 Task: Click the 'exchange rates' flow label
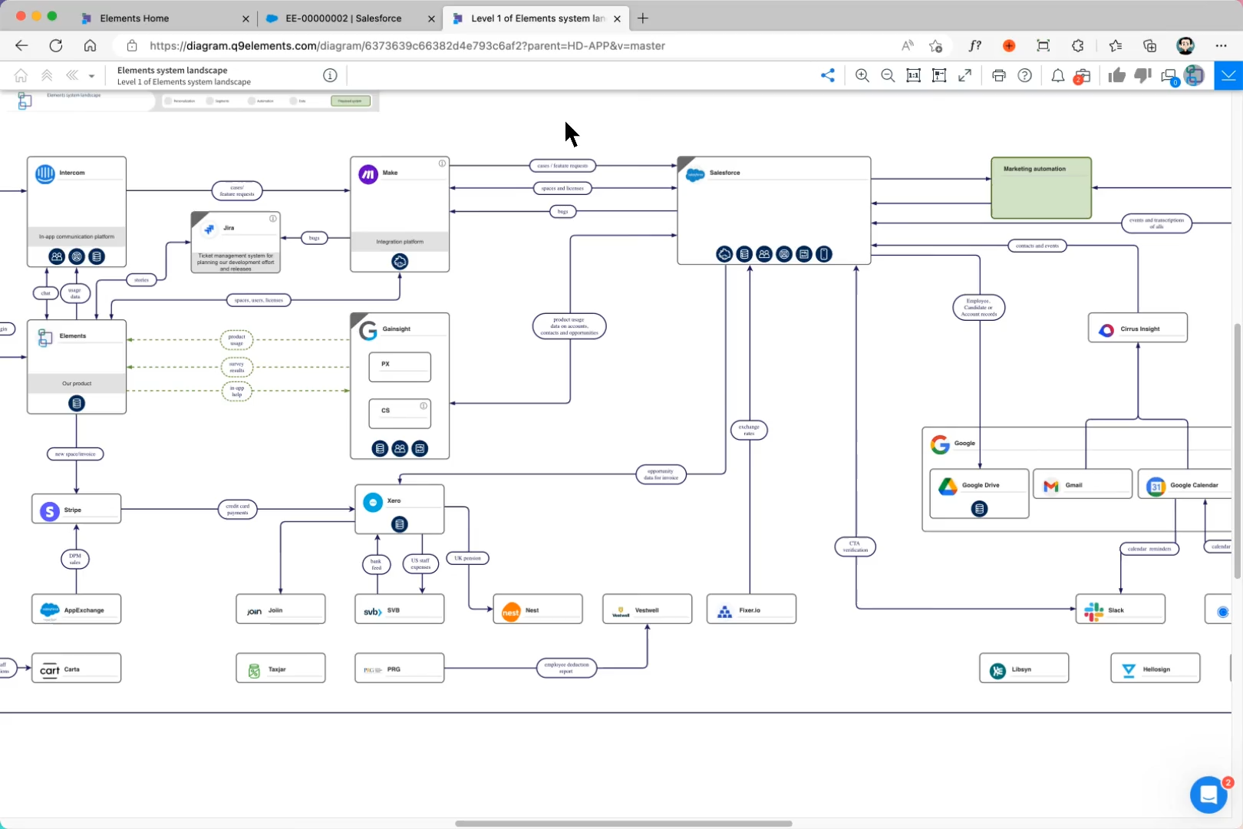(749, 430)
